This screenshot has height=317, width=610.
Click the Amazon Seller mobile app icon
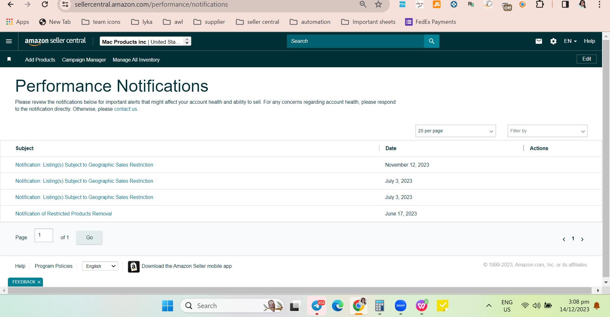[134, 267]
